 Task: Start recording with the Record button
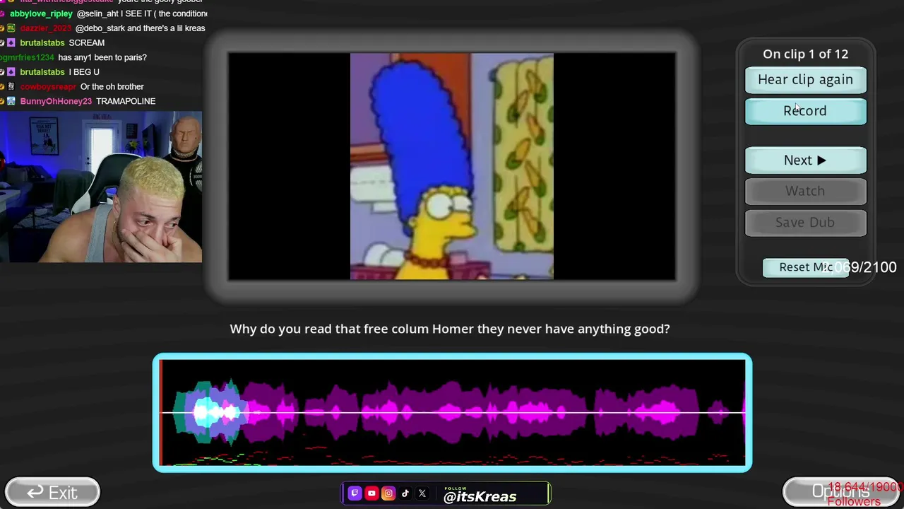pyautogui.click(x=805, y=111)
